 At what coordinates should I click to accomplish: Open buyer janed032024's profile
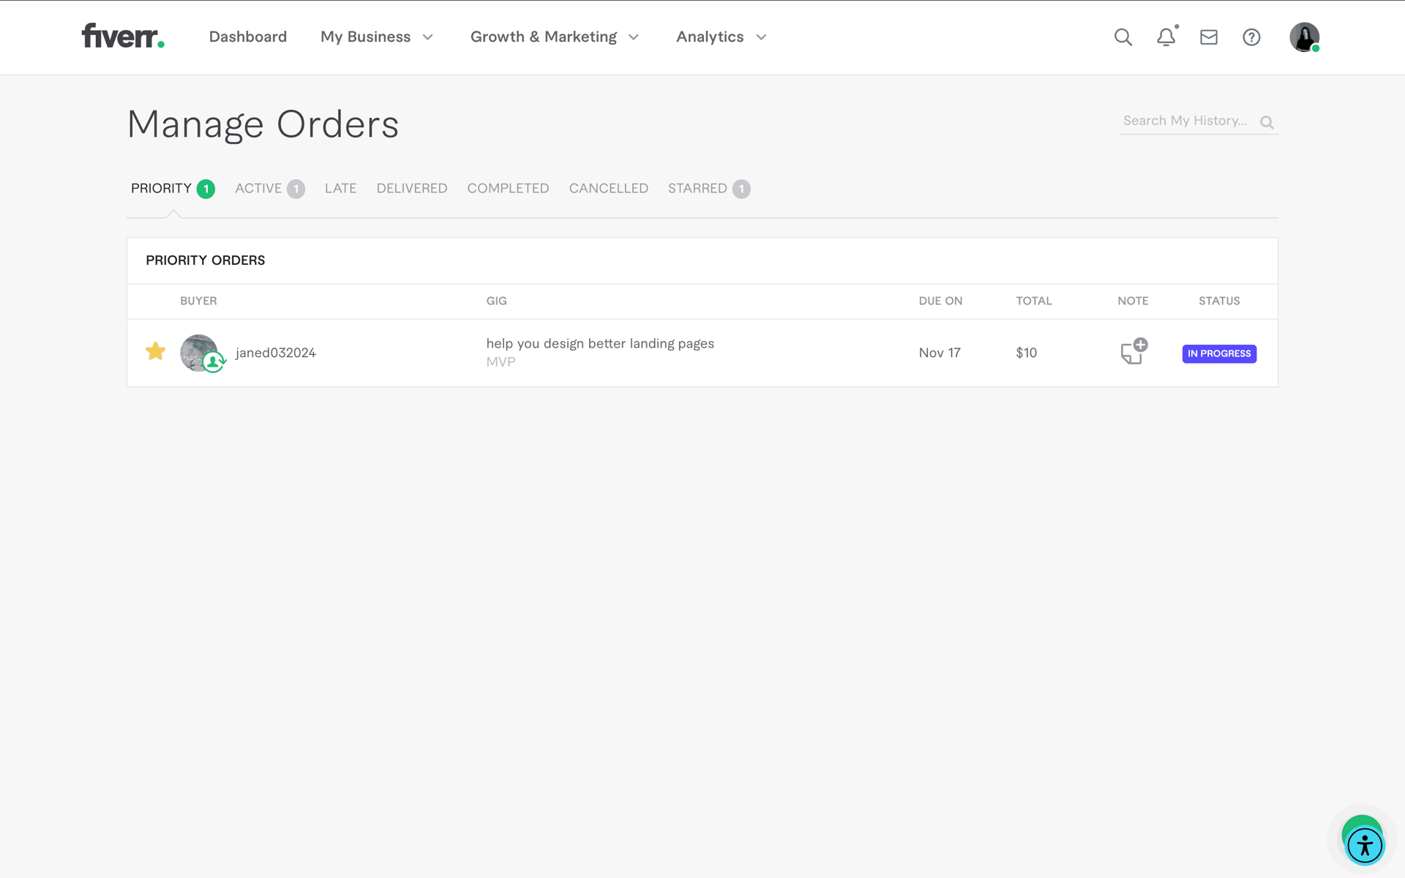[x=276, y=353]
